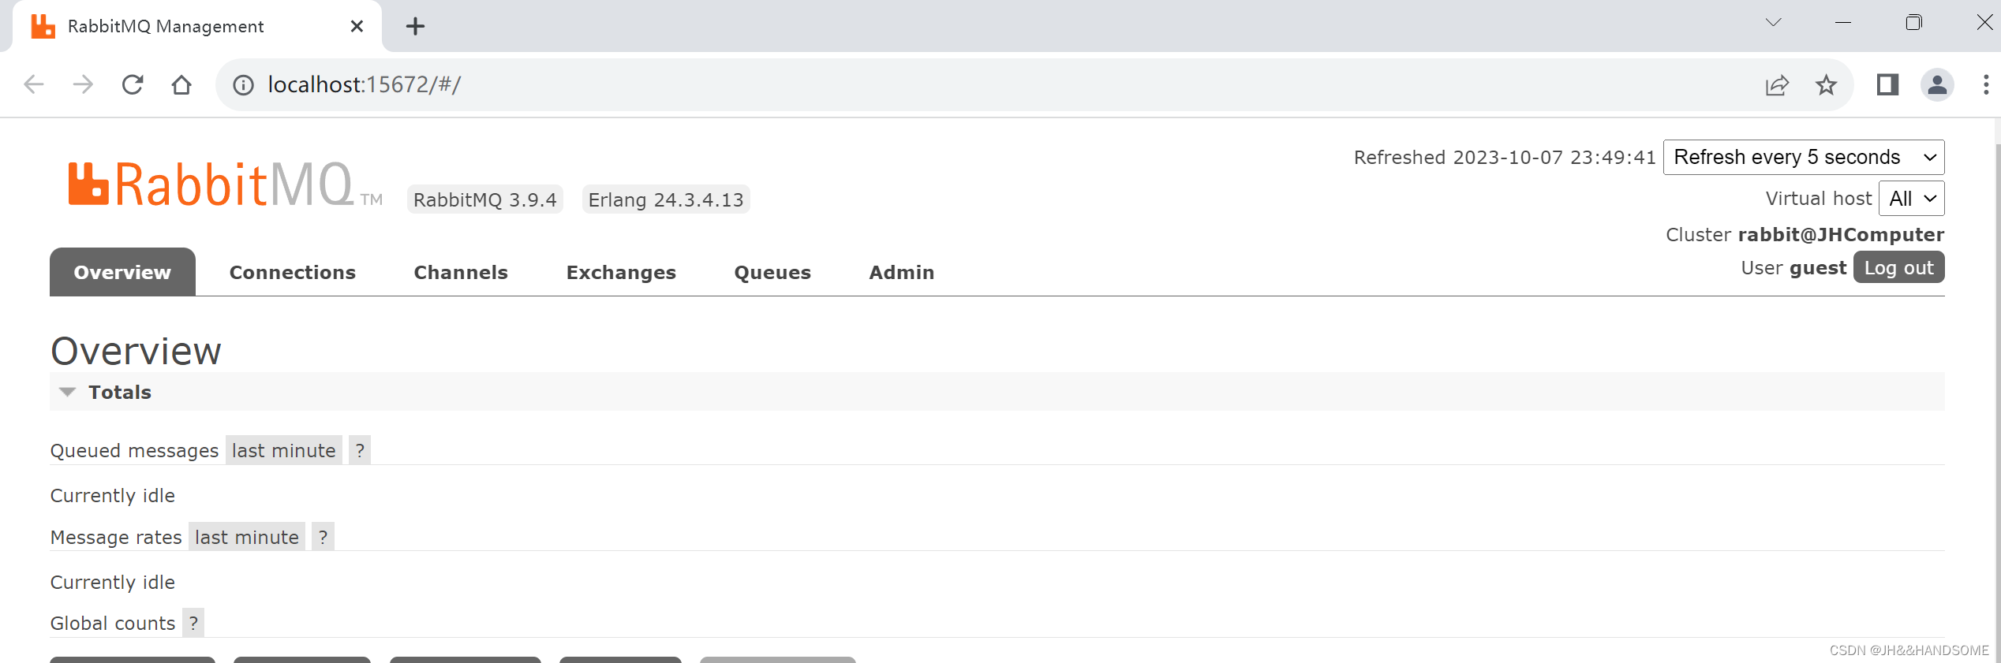Click the browser back arrow
The width and height of the screenshot is (2001, 663).
click(34, 84)
